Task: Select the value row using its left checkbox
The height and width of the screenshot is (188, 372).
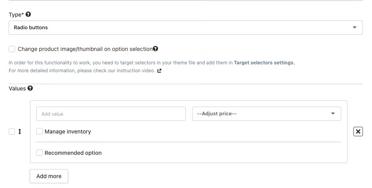Action: 12,132
